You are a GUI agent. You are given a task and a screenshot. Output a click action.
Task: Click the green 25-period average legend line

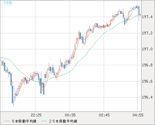(44, 121)
